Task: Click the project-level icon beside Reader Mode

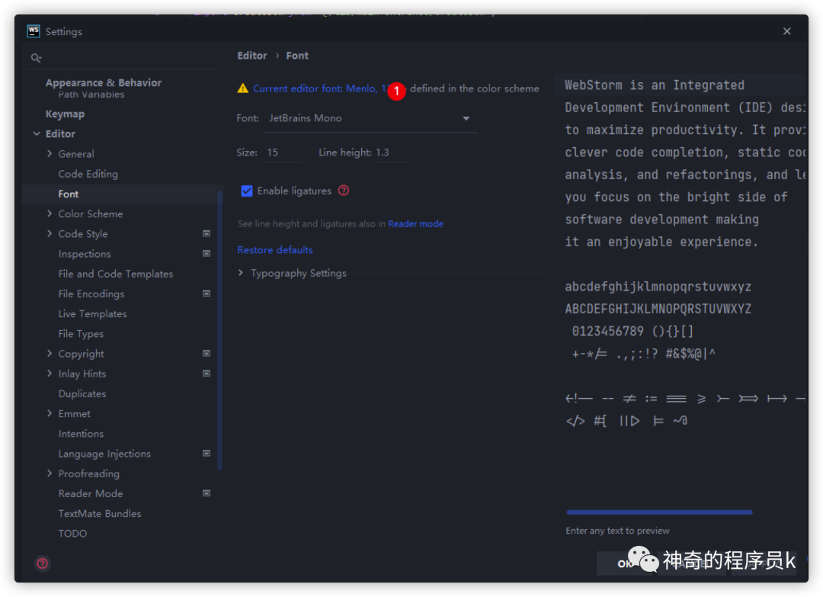Action: 206,493
